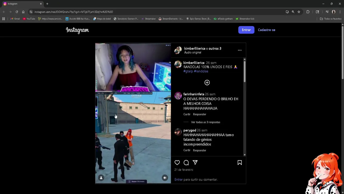Open the Chrome profile avatar

pos(334,12)
